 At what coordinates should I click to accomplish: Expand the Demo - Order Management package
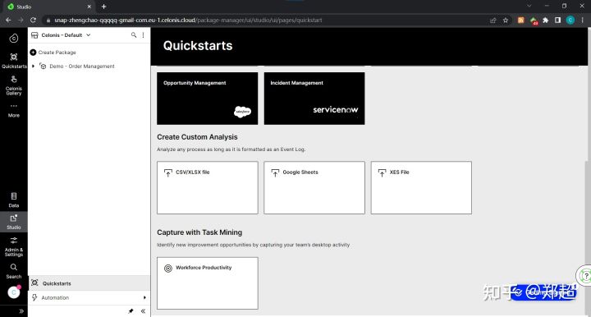[x=34, y=67]
